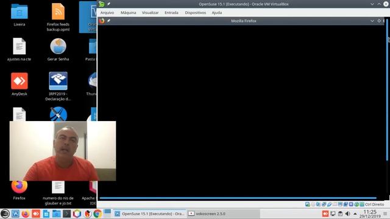The image size is (390, 219).
Task: Open the panel hamburger settings button
Action: (x=386, y=214)
